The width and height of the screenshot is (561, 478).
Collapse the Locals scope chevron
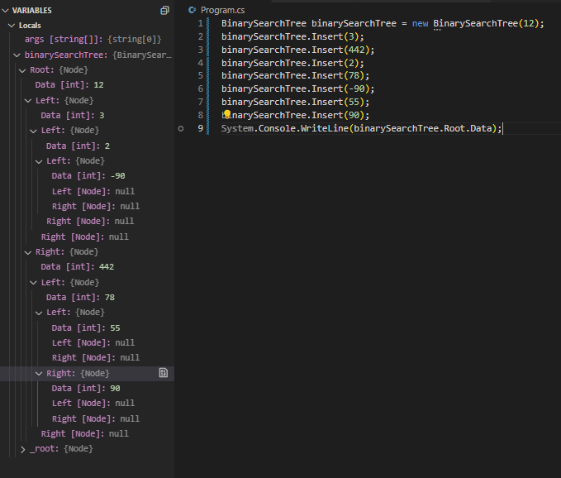tap(12, 26)
